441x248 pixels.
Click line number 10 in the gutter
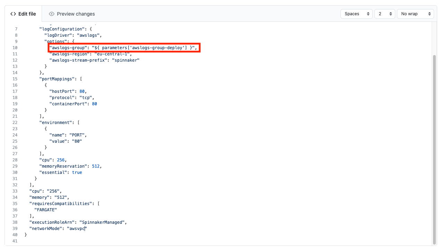(x=15, y=48)
